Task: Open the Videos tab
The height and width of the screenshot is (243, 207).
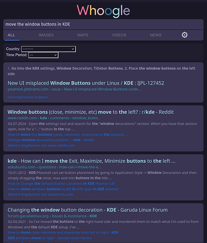Action: pos(119,35)
